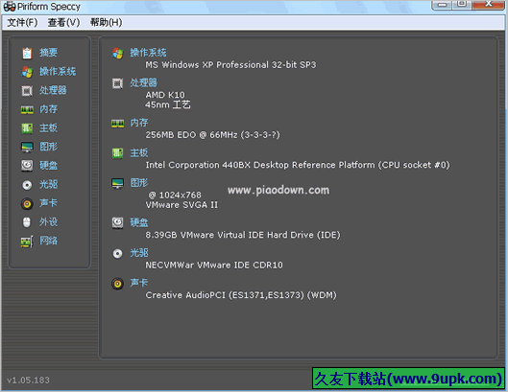Click the Summary (摘要) clipboard icon in sidebar
508x392 pixels.
pyautogui.click(x=27, y=53)
